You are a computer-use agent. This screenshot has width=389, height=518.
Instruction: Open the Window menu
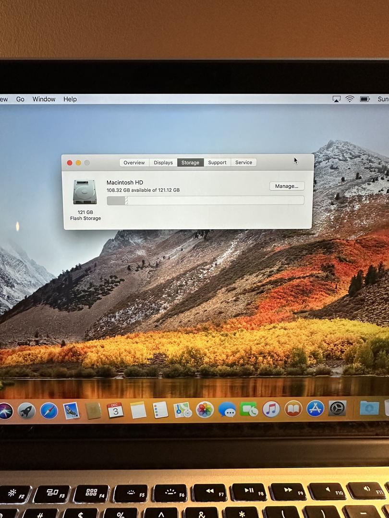click(44, 99)
